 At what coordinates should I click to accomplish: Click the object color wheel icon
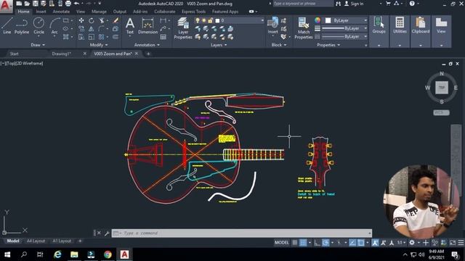[x=318, y=20]
